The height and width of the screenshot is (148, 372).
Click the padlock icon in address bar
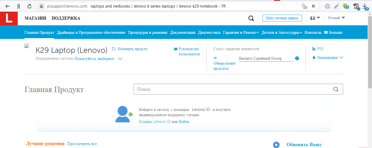pos(41,7)
